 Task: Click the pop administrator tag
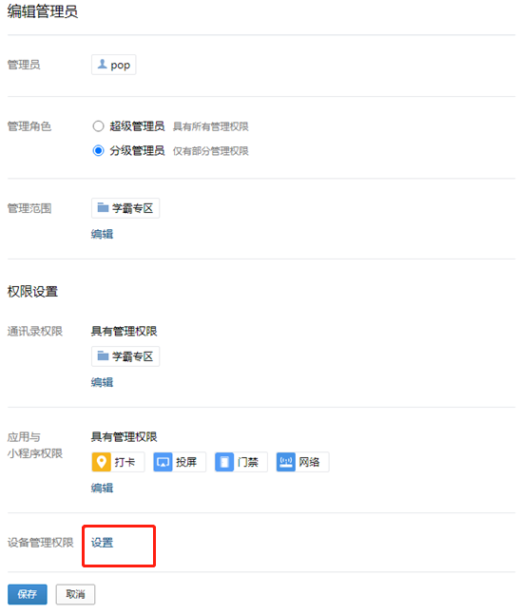click(113, 65)
